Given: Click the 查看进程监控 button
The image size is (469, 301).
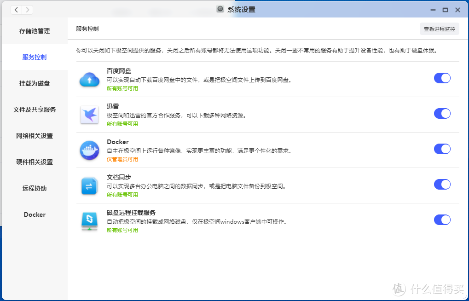Looking at the screenshot, I should pyautogui.click(x=439, y=29).
